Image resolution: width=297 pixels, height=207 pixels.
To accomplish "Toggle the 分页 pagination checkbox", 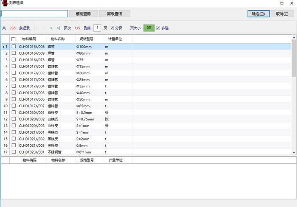I will coord(112,28).
